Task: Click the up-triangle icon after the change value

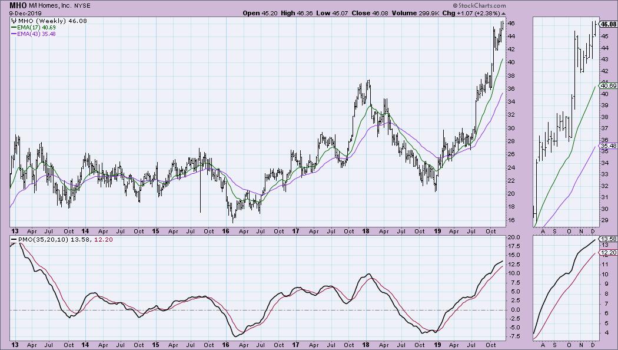Action: click(x=503, y=14)
